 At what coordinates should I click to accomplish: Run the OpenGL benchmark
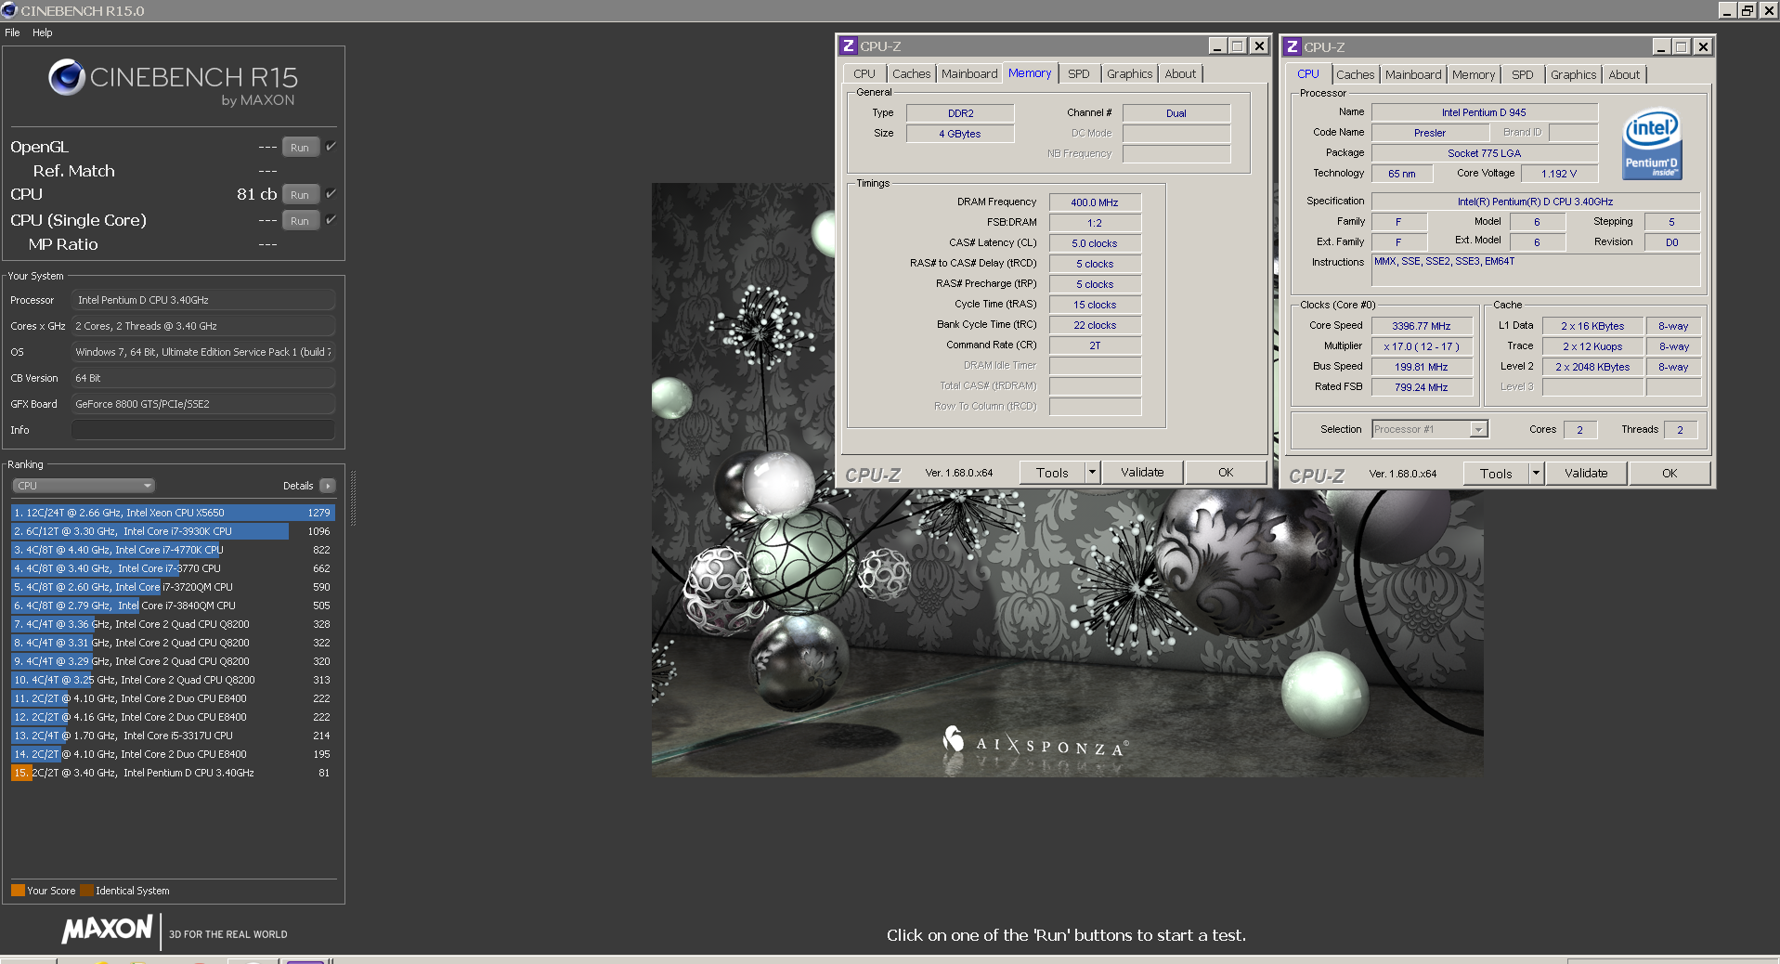pyautogui.click(x=300, y=147)
